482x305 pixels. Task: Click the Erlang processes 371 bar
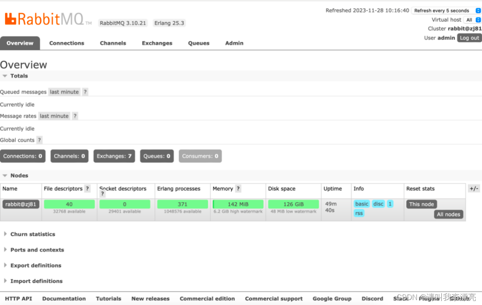pyautogui.click(x=183, y=204)
